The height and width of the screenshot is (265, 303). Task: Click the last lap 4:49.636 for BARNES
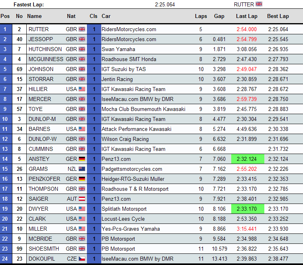[246, 129]
